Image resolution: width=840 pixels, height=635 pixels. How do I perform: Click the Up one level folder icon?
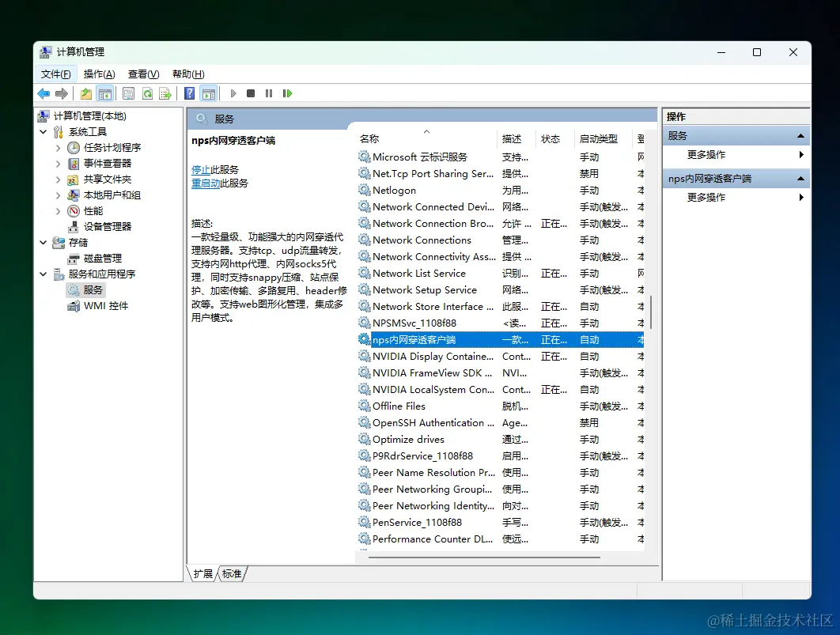coord(85,93)
